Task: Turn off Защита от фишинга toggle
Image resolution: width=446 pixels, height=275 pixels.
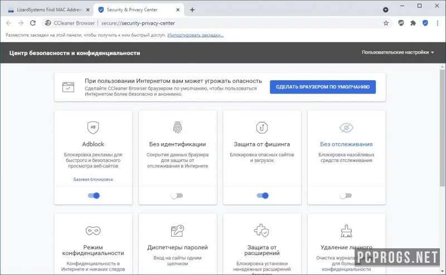Action: click(263, 195)
